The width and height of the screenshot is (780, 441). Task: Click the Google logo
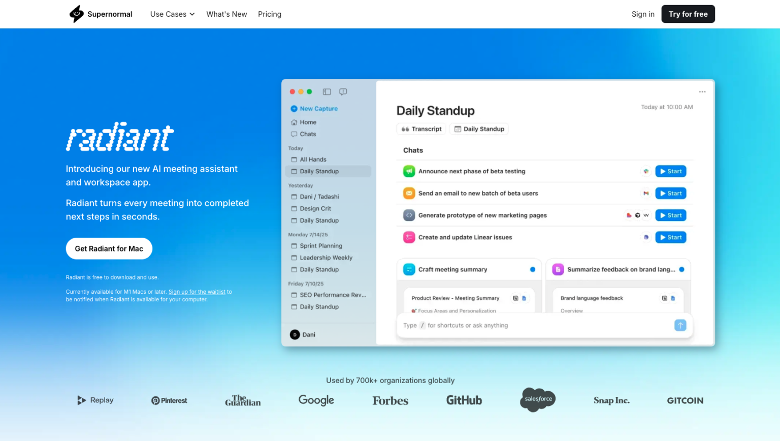coord(316,400)
